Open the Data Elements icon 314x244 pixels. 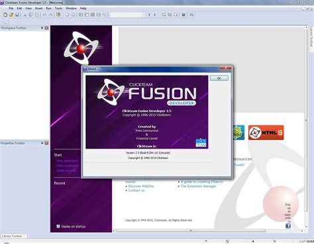pyautogui.click(x=105, y=15)
